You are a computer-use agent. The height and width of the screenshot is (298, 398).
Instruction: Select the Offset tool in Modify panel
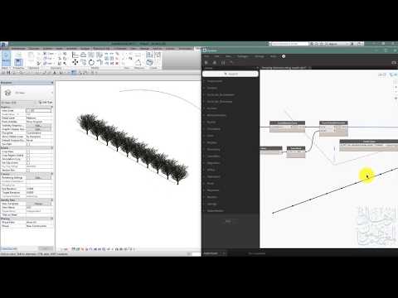83,55
